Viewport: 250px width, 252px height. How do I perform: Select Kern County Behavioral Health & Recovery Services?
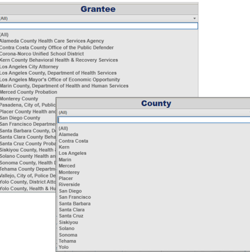click(x=59, y=60)
